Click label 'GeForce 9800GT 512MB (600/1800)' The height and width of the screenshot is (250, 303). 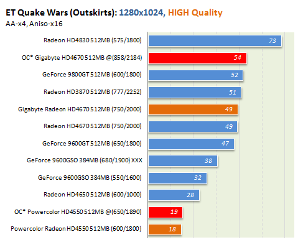[x=92, y=75]
